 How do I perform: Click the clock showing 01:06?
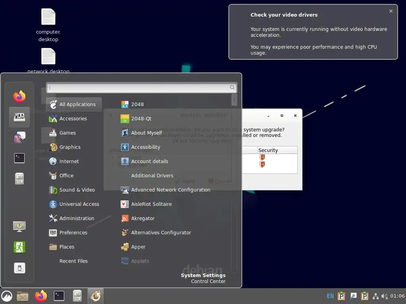click(x=397, y=296)
